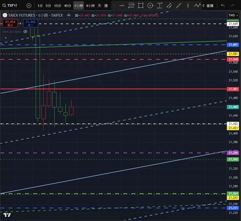Click the close price value 21,460
Image resolution: width=241 pixels, height=221 pixels.
click(134, 15)
